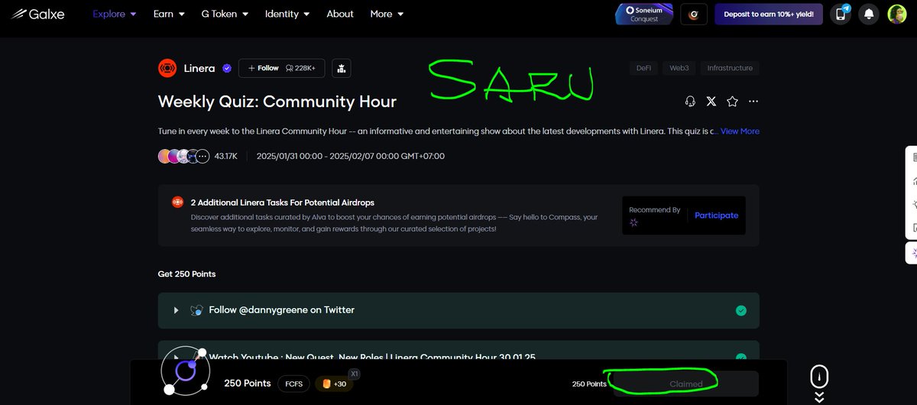The height and width of the screenshot is (405, 917).
Task: Click the quest date range text
Action: pyautogui.click(x=351, y=156)
